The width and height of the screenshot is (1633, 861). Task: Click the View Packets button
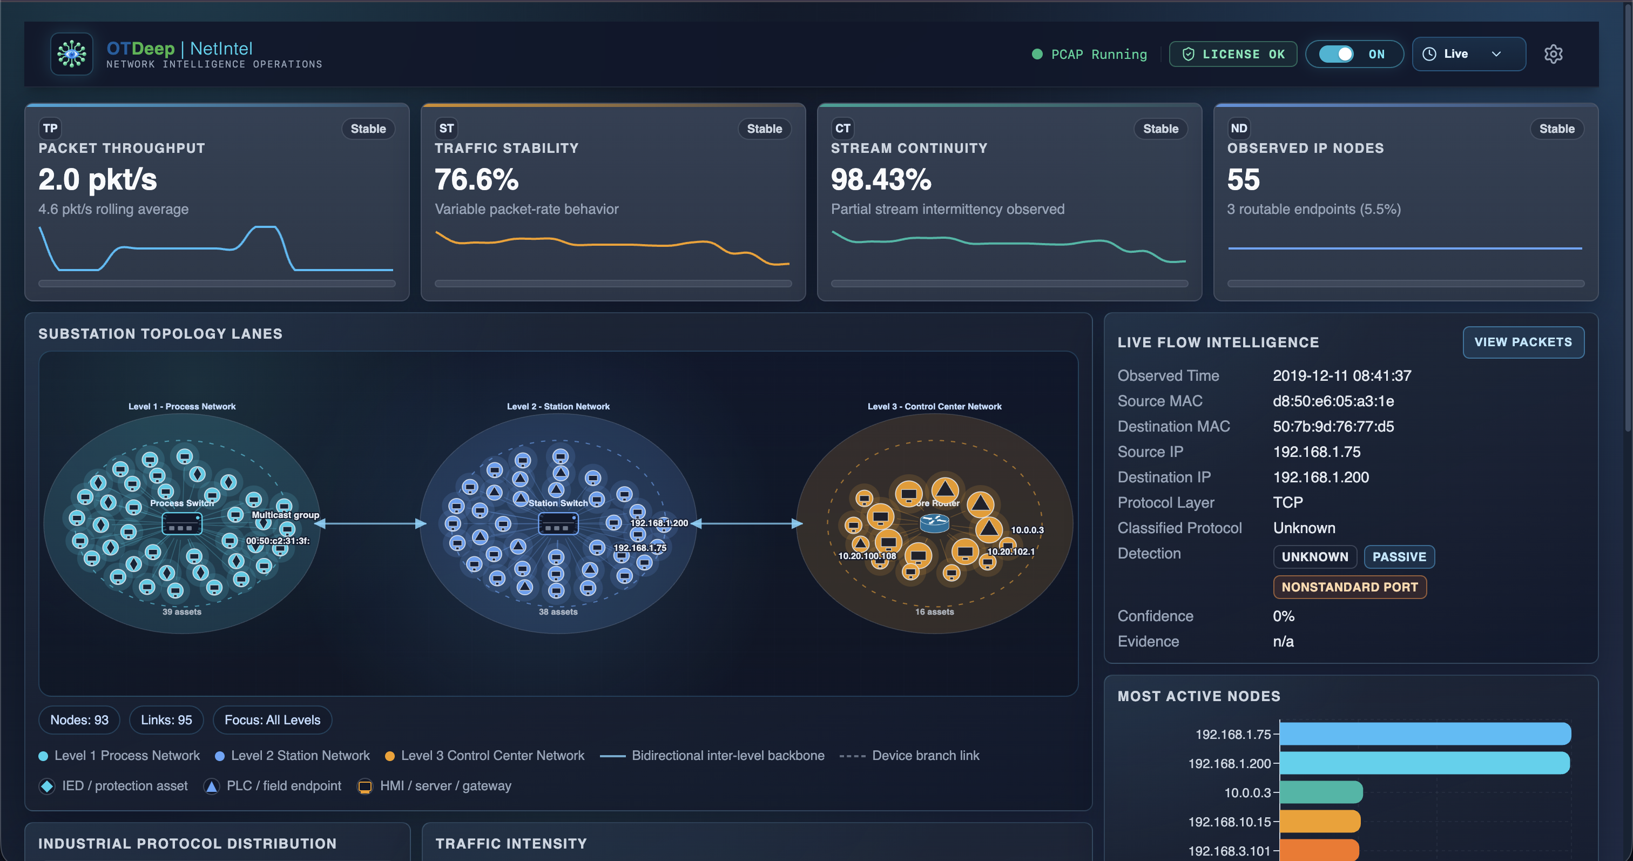1523,342
